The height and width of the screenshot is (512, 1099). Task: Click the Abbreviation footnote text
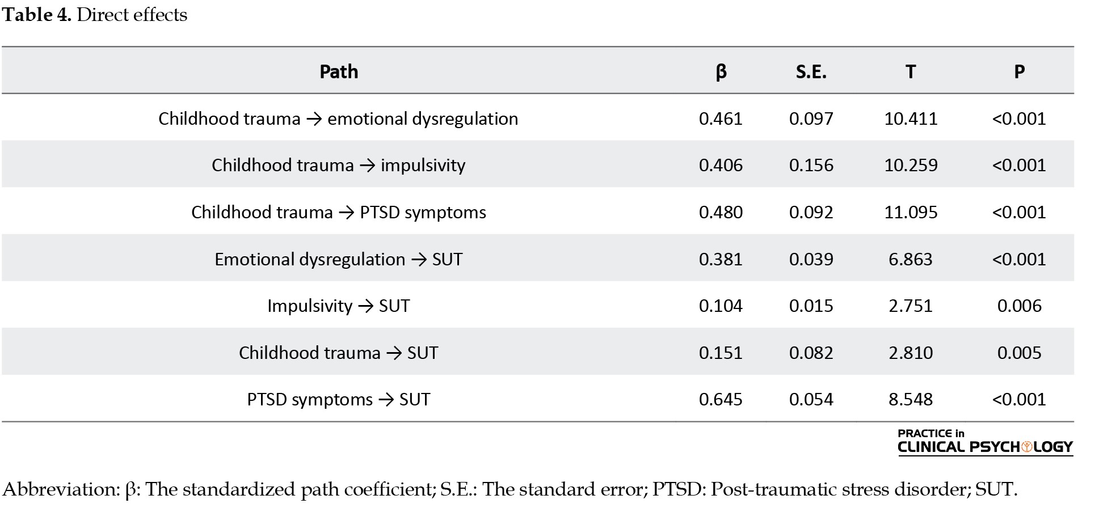pos(510,489)
